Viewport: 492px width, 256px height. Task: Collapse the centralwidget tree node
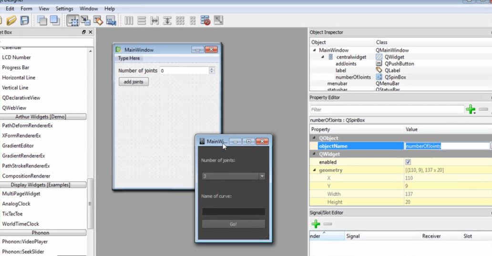tap(323, 57)
